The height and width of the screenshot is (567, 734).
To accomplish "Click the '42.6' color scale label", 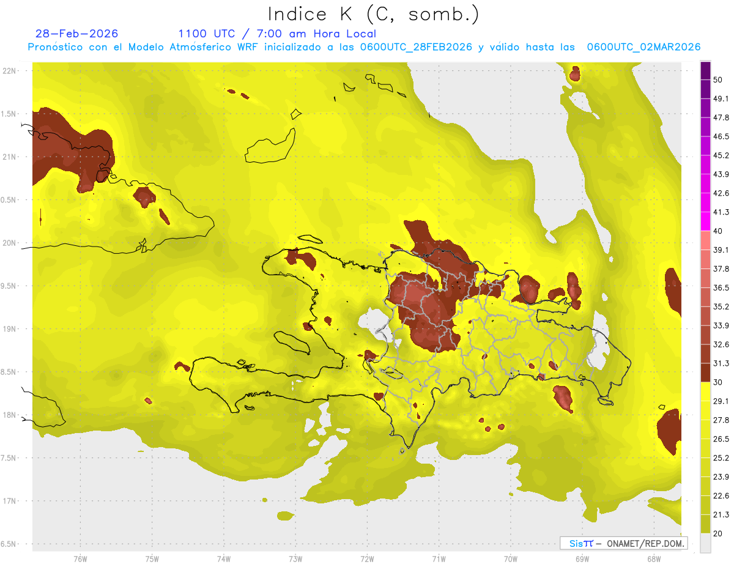I will (721, 193).
